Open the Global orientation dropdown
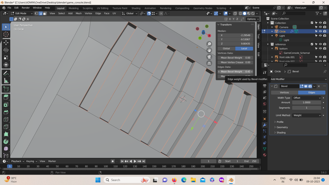Image resolution: width=329 pixels, height=185 pixels. 130,13
